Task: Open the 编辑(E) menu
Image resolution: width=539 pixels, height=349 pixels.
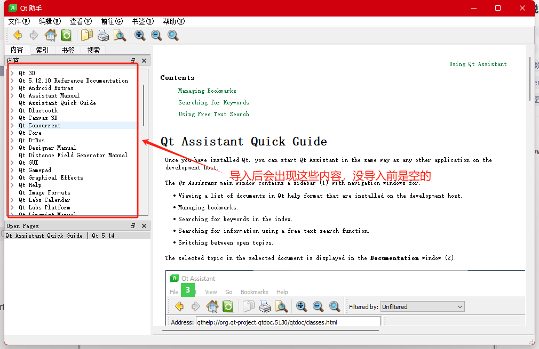Action: [x=50, y=21]
